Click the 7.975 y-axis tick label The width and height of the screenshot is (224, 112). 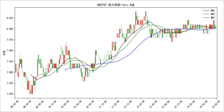pyautogui.click(x=10, y=40)
